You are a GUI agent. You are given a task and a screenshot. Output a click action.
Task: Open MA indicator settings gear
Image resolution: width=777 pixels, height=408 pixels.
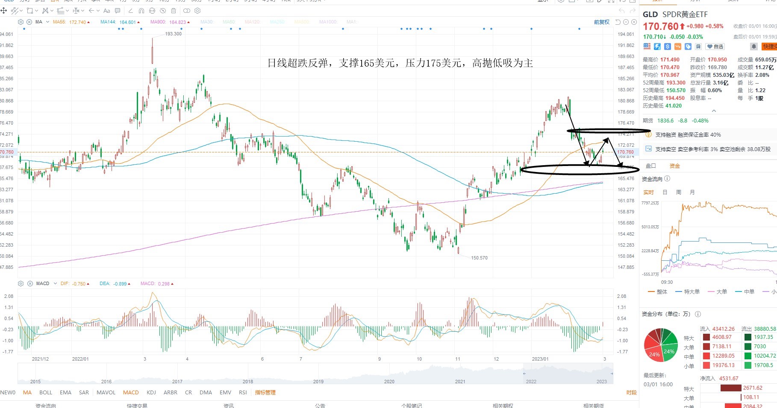(21, 22)
